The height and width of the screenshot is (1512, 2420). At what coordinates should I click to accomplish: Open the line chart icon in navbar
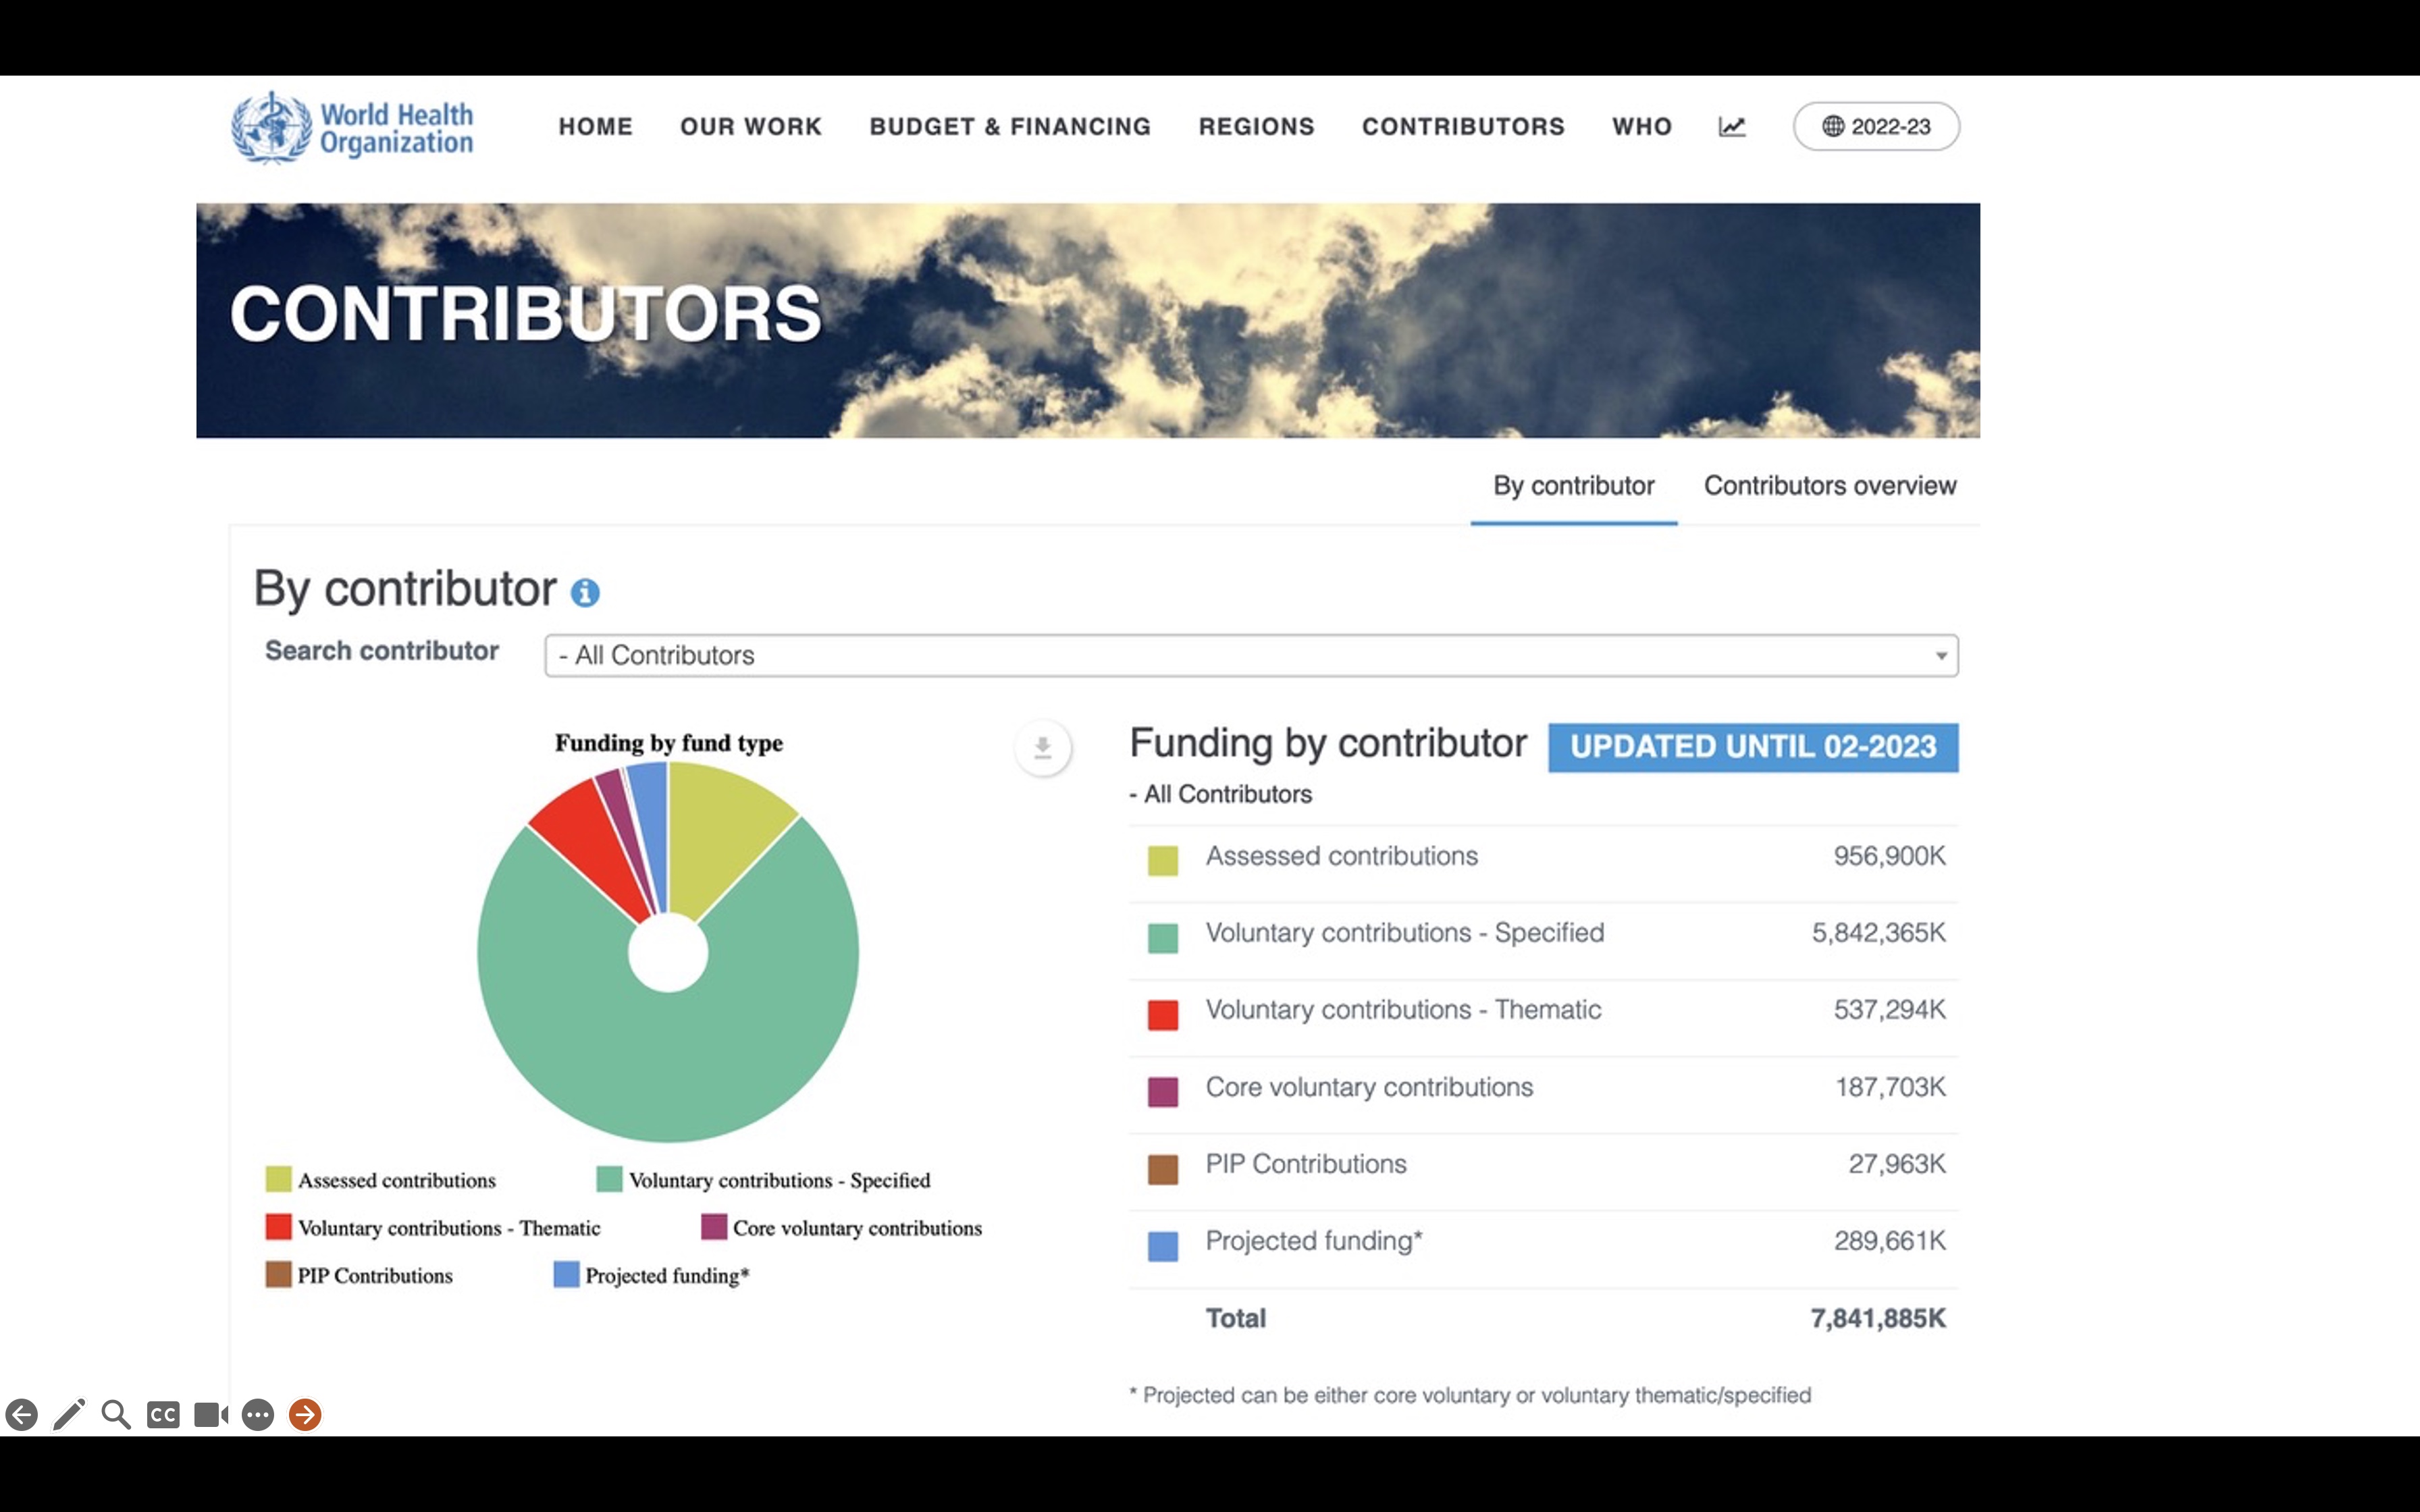click(1732, 127)
